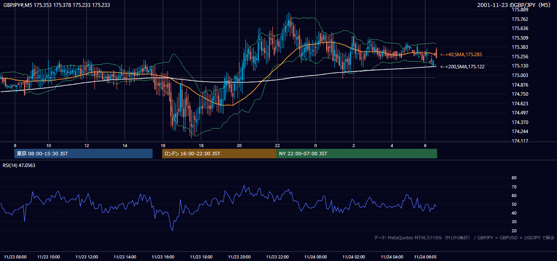
Task: Click hour marker 16 under price chart
Action: pyautogui.click(x=163, y=145)
